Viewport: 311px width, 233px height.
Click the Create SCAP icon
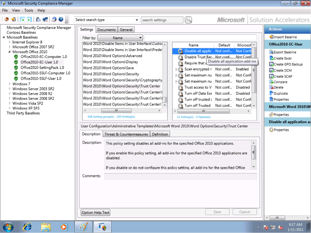271,76
